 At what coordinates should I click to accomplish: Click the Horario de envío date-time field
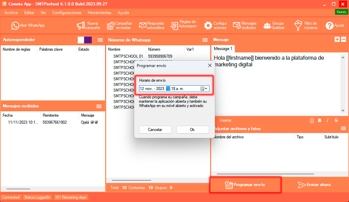coord(174,89)
